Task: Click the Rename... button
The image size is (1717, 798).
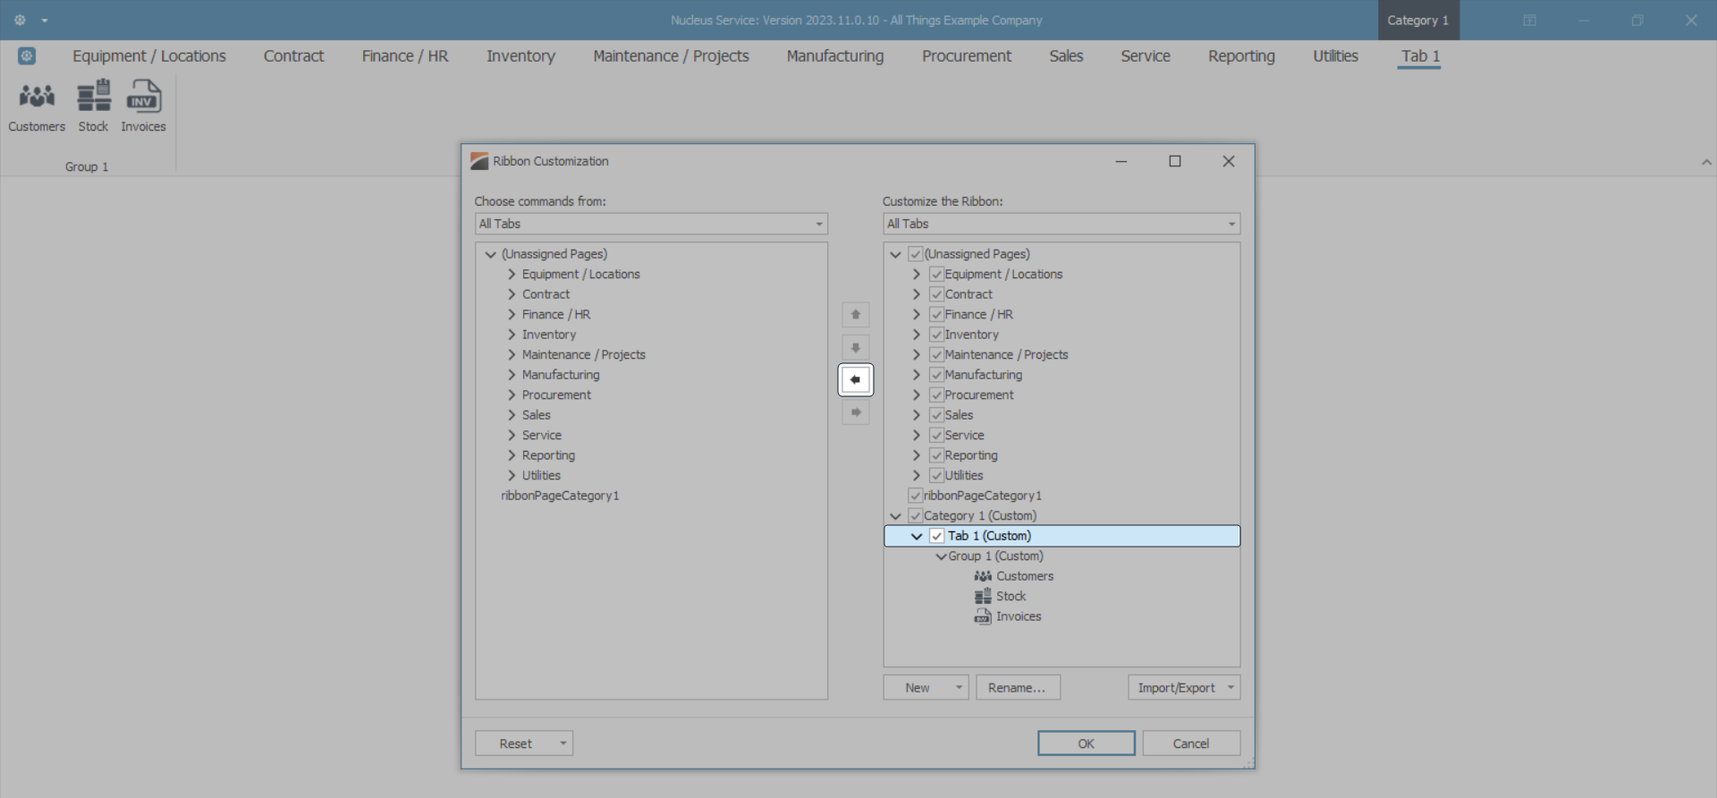Action: click(x=1017, y=688)
